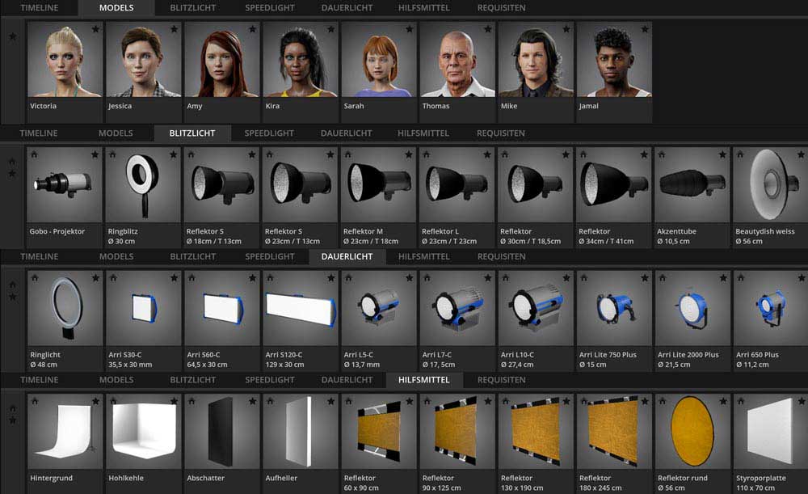This screenshot has width=808, height=494.
Task: Click sidebar star filter left of Hintergrund
Action: point(12,420)
